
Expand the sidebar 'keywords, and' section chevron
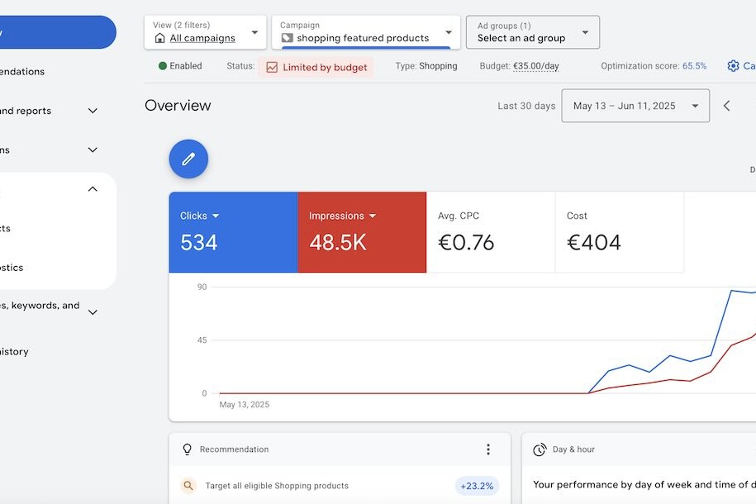(x=93, y=312)
